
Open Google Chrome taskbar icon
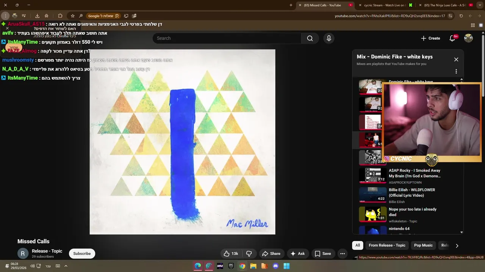click(242, 266)
